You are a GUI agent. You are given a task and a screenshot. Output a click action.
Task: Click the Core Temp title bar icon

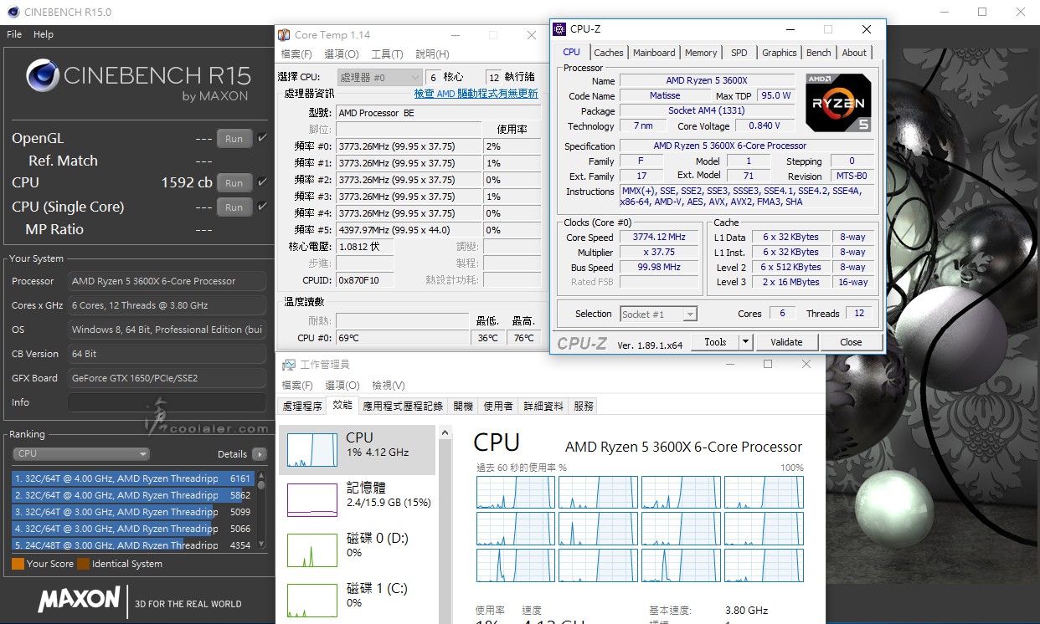pyautogui.click(x=285, y=35)
